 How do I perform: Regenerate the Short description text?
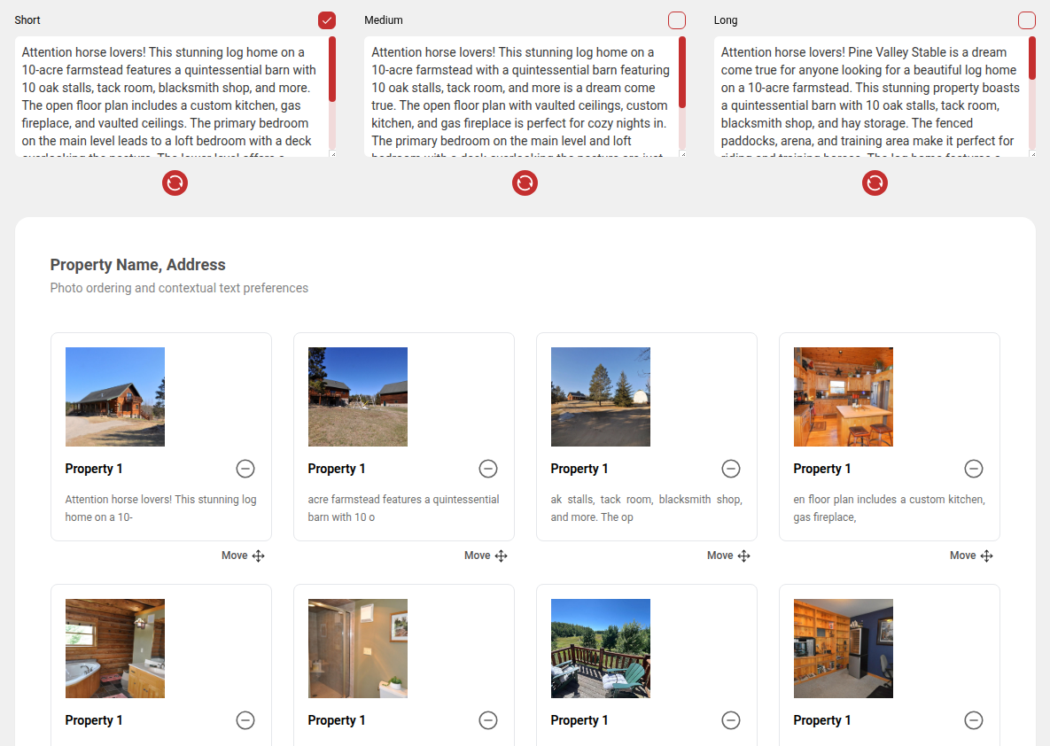click(x=175, y=183)
